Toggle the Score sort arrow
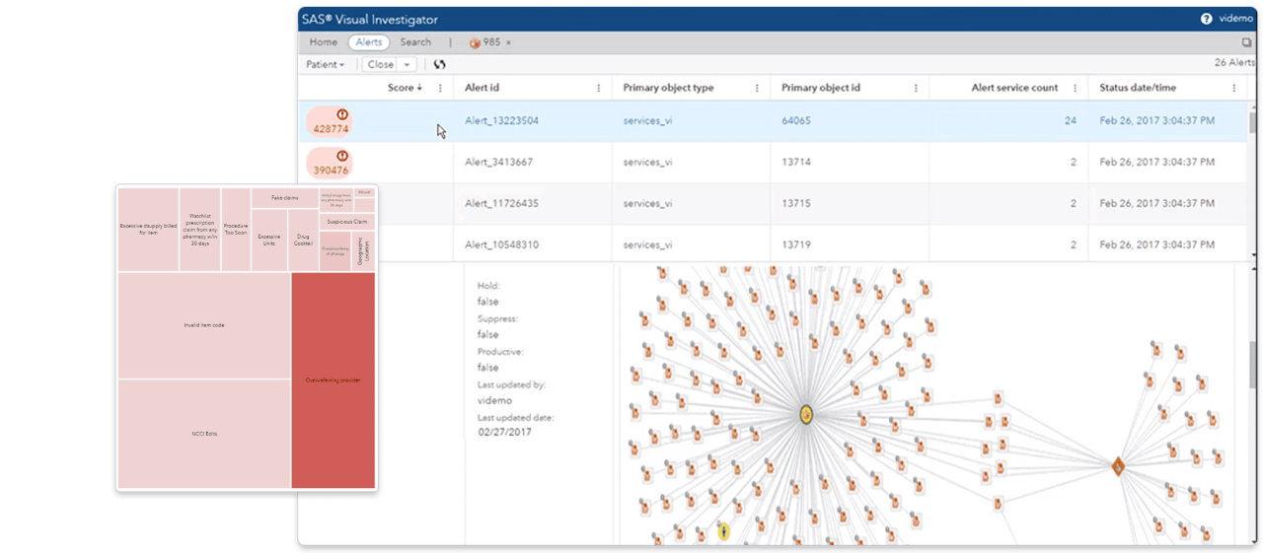 [x=419, y=88]
